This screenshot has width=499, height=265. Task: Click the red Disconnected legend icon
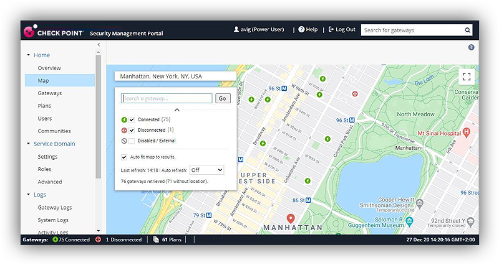coord(124,130)
